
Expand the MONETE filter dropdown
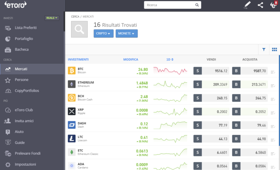(126, 33)
